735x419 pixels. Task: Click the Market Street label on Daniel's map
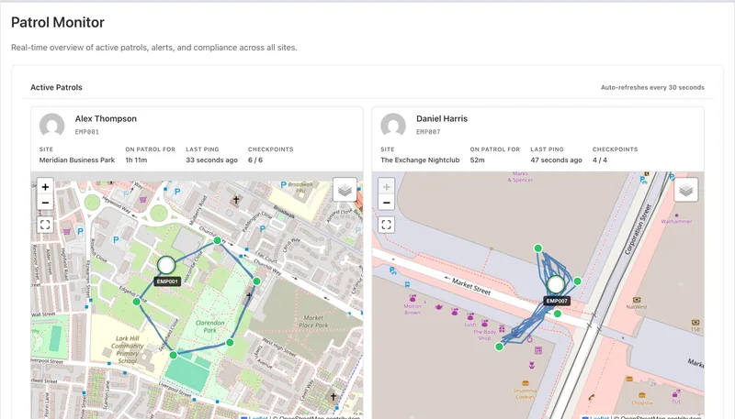(x=471, y=286)
